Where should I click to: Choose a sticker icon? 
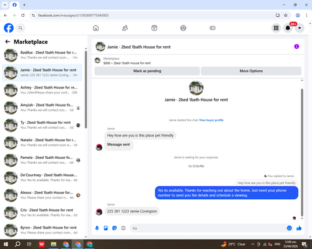(x=115, y=228)
